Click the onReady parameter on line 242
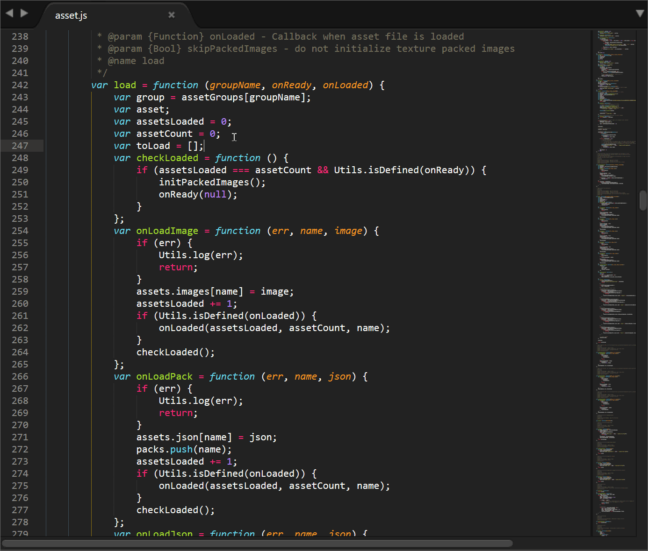The image size is (648, 551). [292, 85]
